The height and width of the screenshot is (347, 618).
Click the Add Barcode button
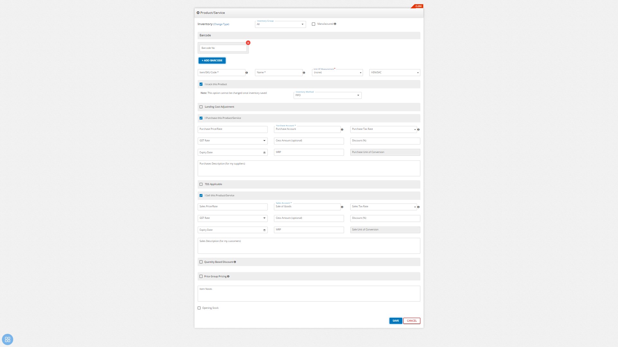212,61
